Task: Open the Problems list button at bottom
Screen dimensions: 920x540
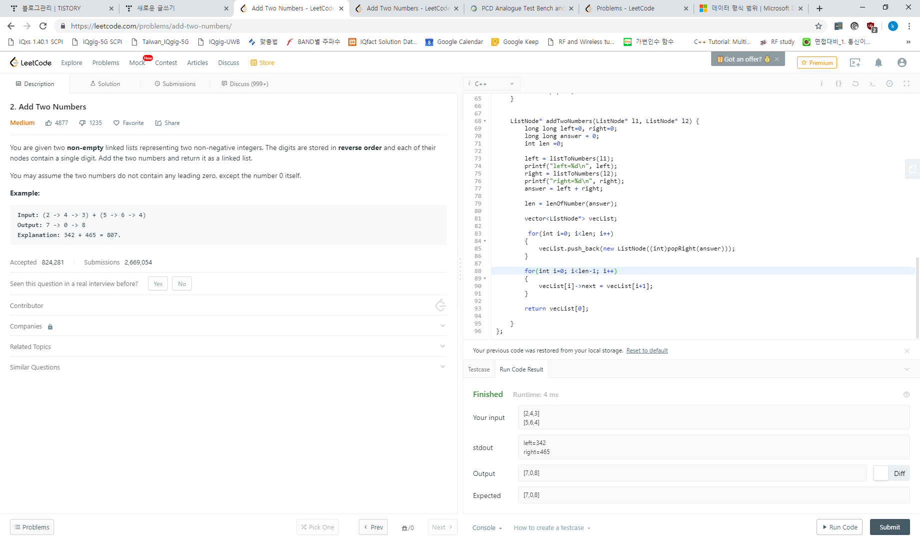Action: click(32, 527)
